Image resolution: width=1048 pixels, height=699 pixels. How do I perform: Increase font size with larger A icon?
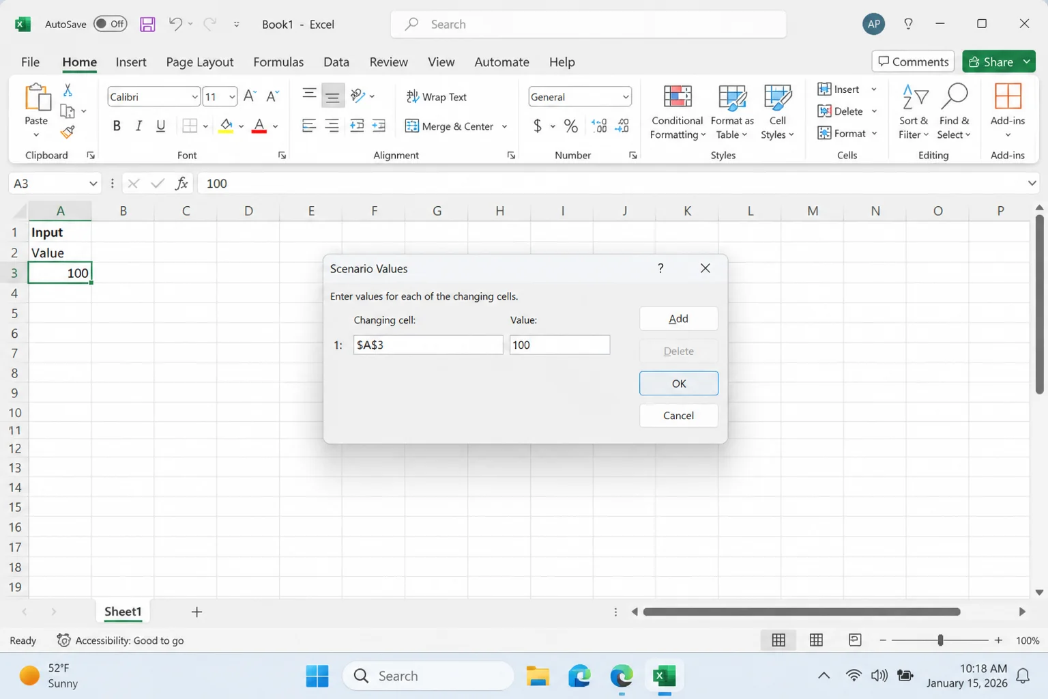pos(250,96)
